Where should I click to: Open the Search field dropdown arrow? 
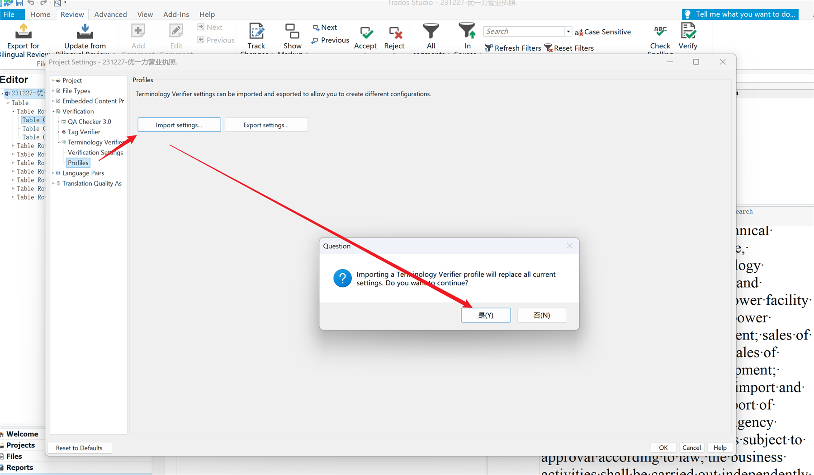[x=568, y=31]
